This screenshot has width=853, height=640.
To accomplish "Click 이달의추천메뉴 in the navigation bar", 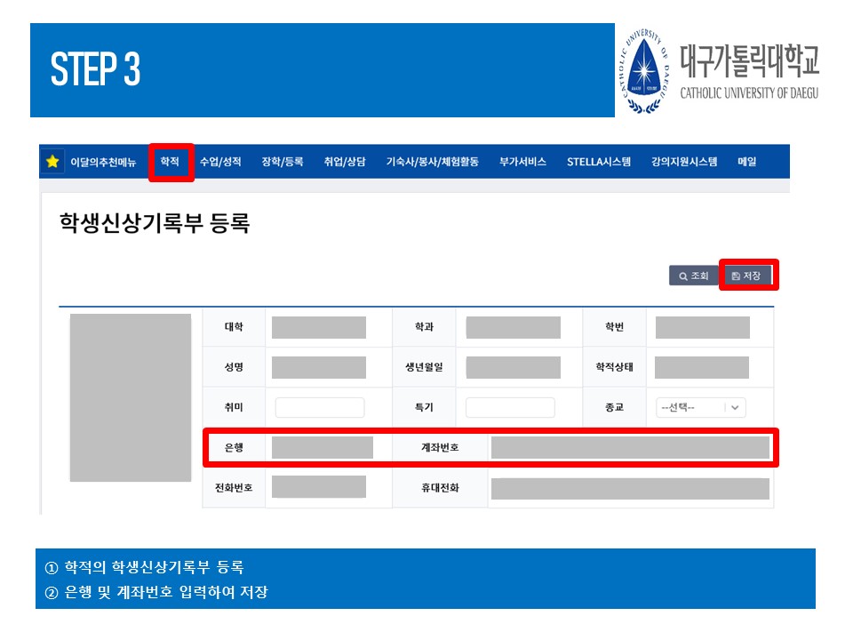I will (x=103, y=162).
